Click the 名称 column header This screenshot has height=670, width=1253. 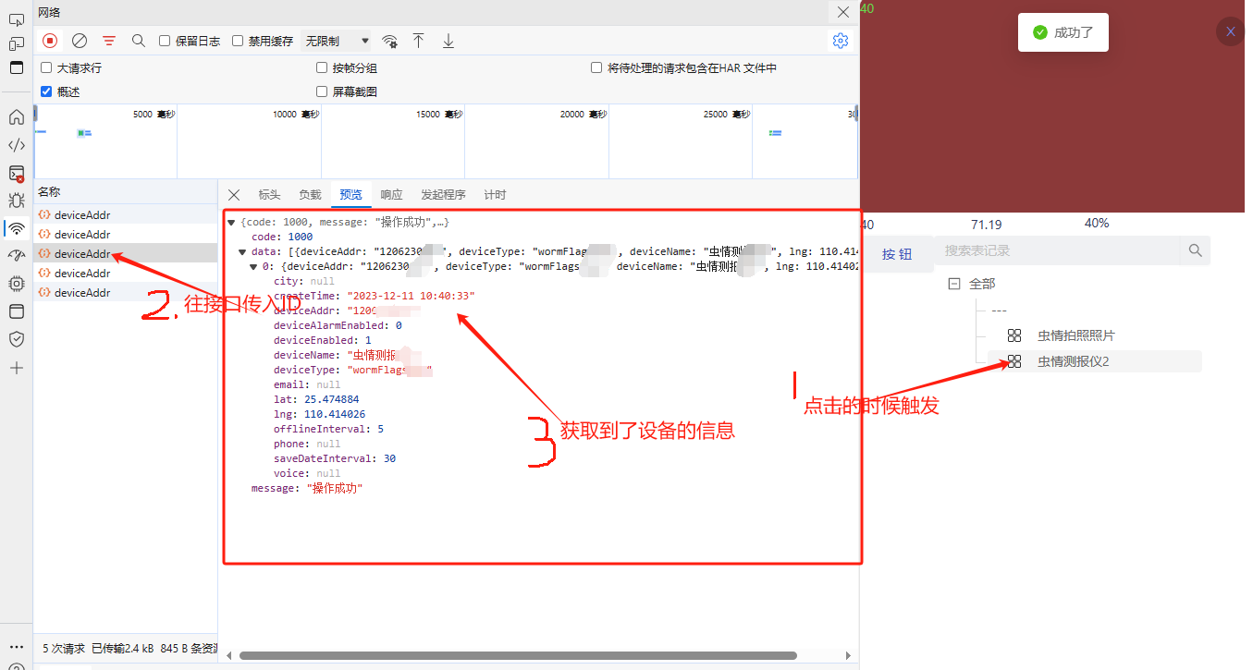(x=126, y=191)
